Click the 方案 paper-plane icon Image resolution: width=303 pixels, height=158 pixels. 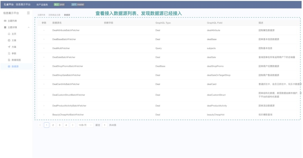[x=9, y=47]
